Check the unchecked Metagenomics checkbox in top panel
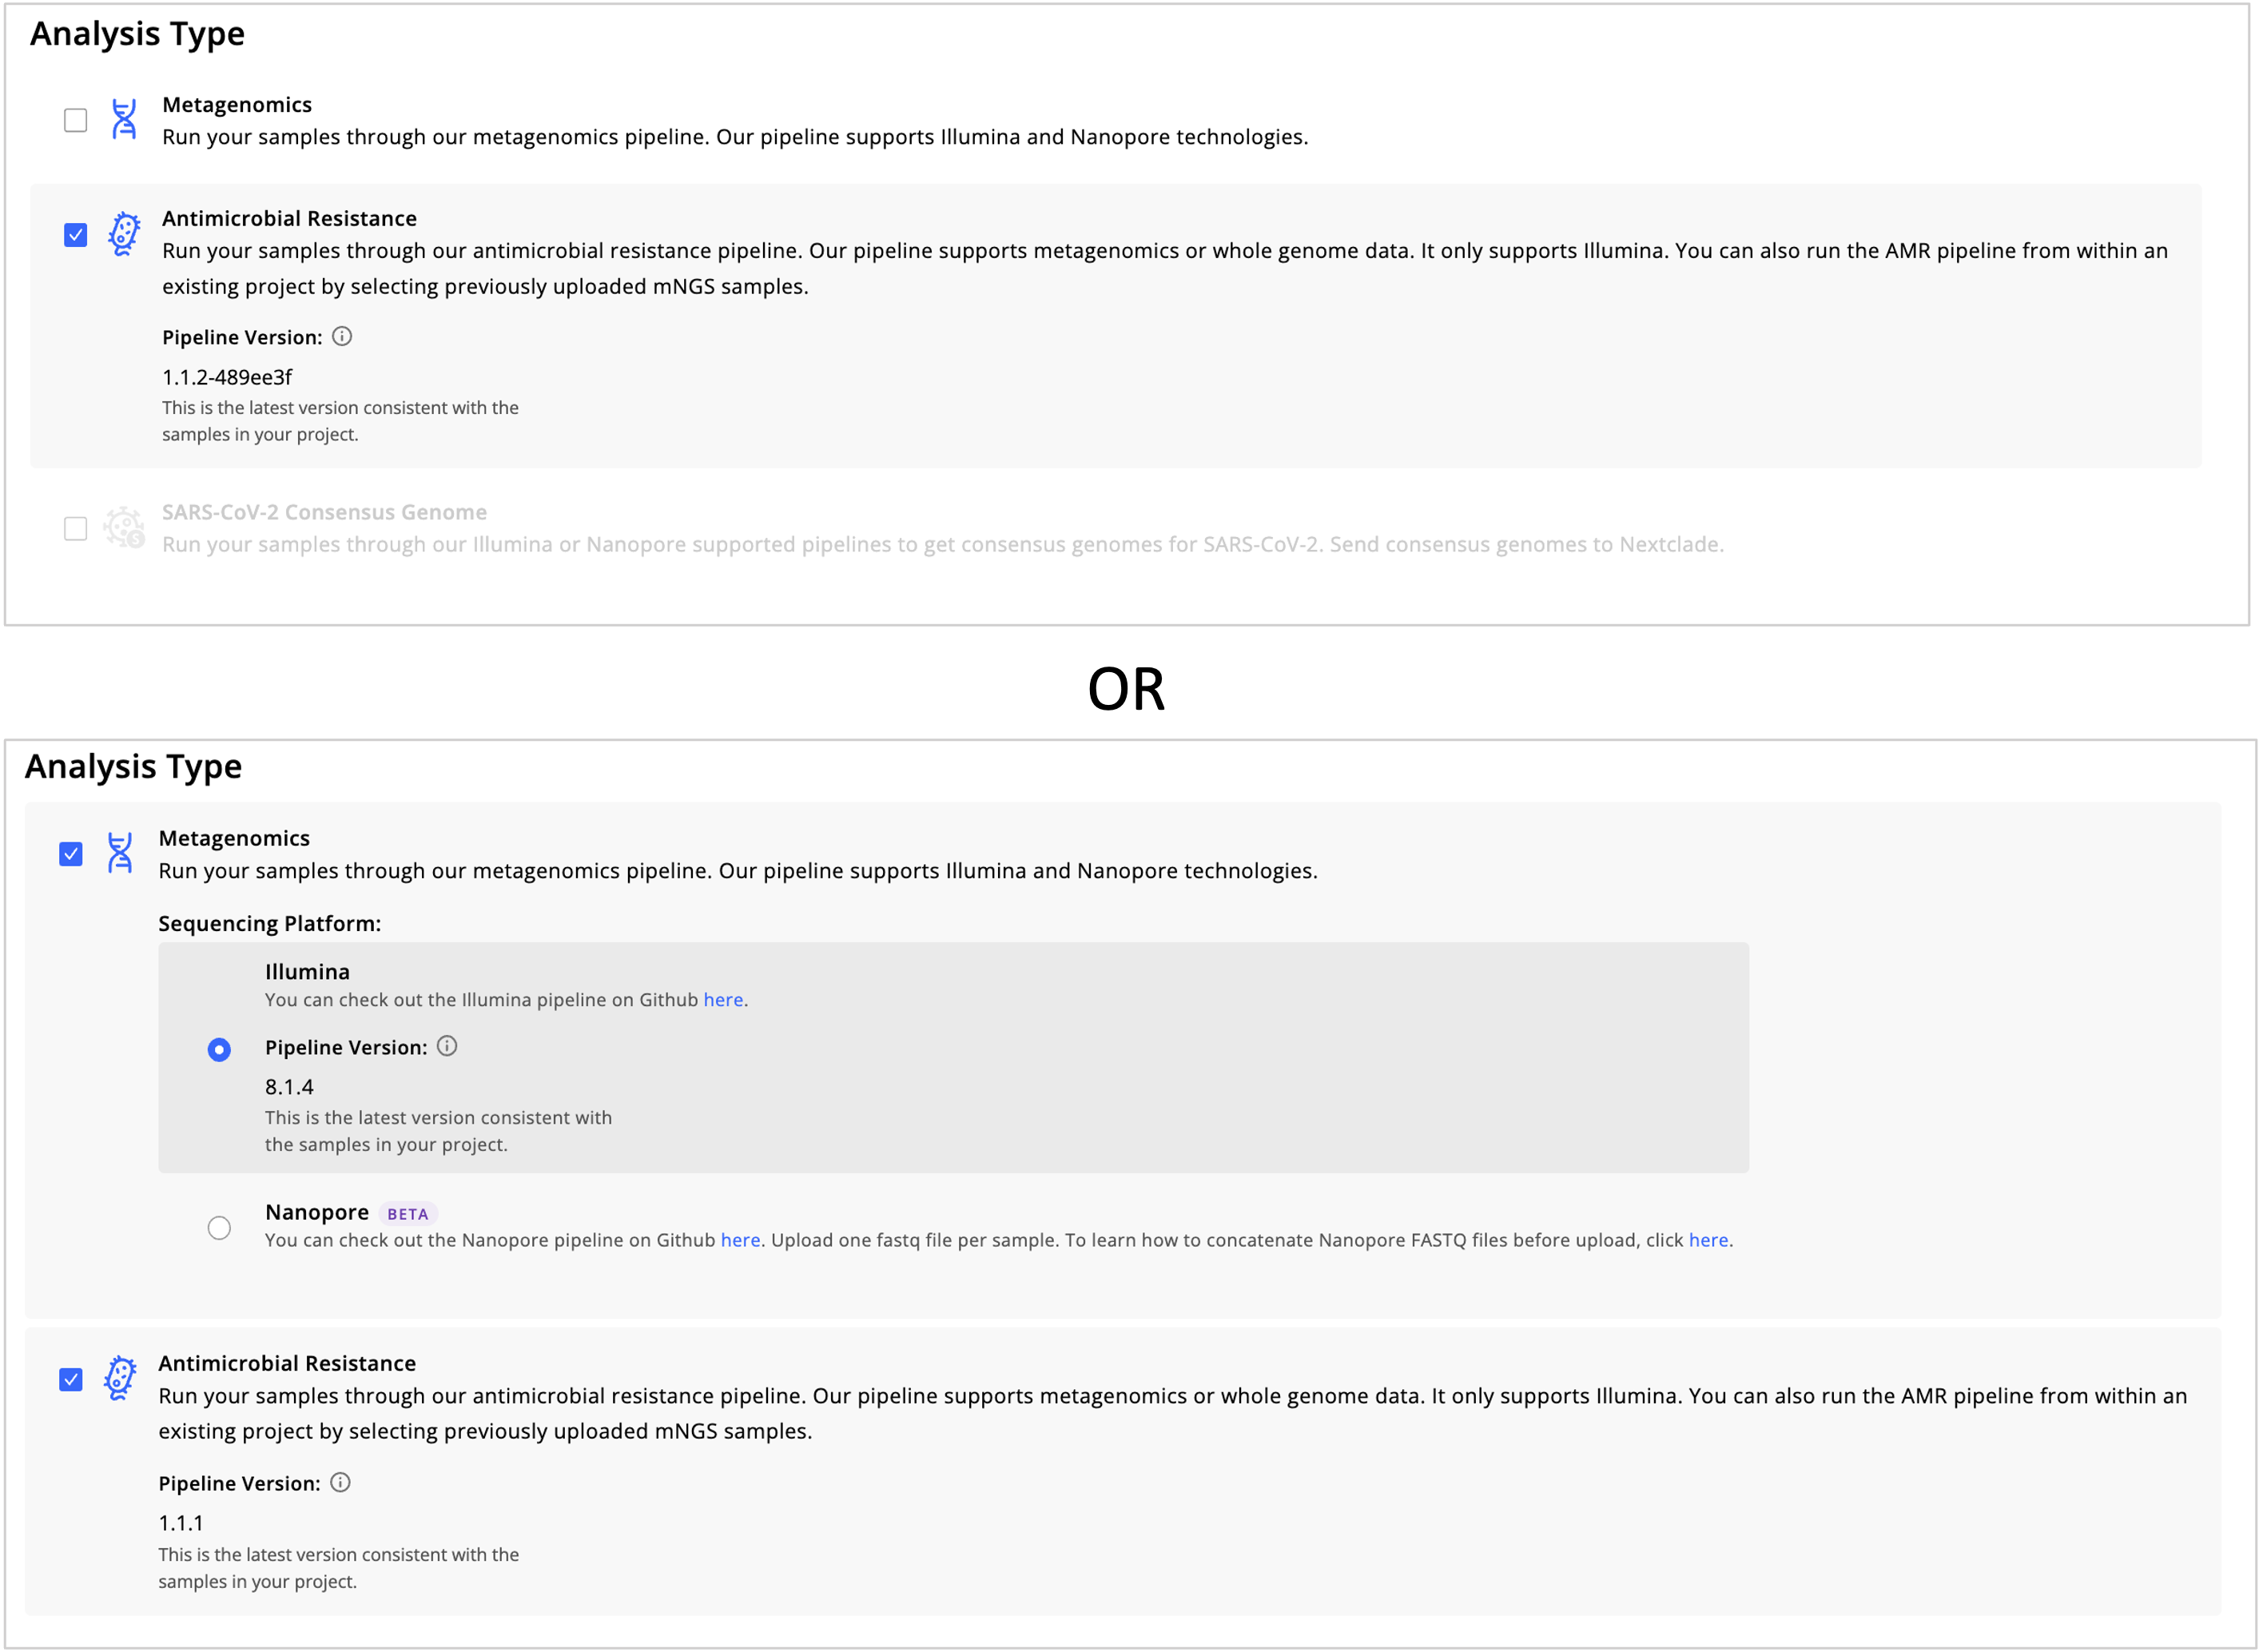Screen dimensions: 2259x1652 (76, 121)
